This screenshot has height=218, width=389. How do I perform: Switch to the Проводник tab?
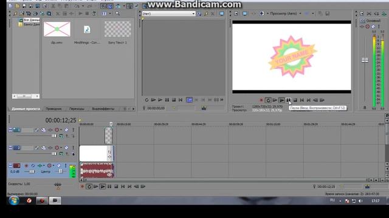(x=53, y=109)
